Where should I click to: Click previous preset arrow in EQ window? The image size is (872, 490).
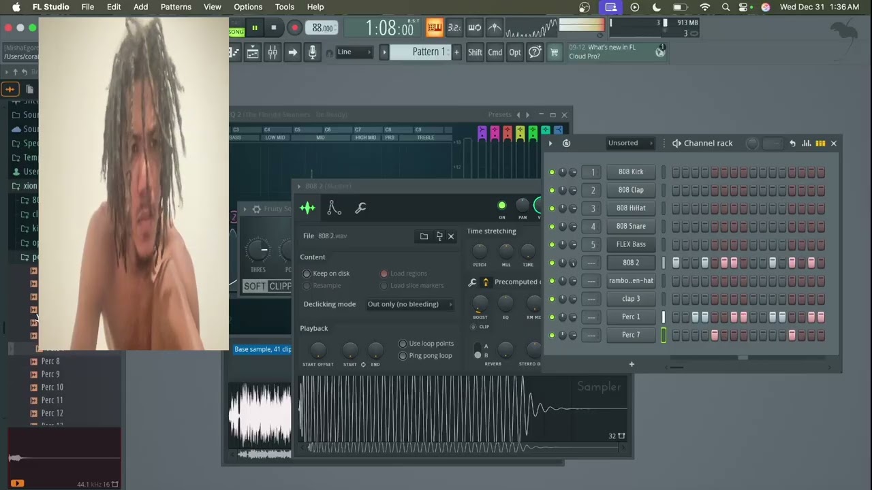pos(518,115)
